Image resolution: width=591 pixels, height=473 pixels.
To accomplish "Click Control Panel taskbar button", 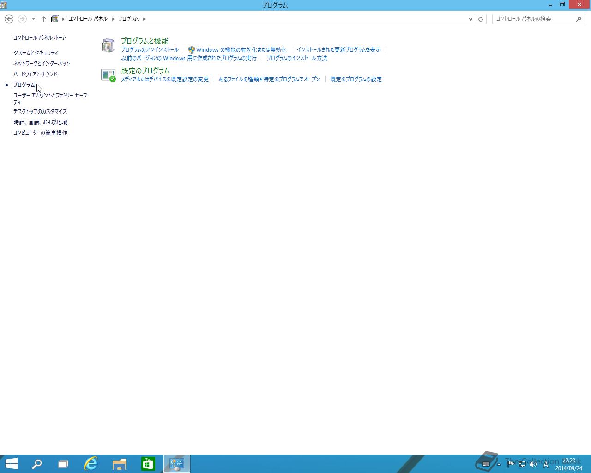I will tap(177, 464).
